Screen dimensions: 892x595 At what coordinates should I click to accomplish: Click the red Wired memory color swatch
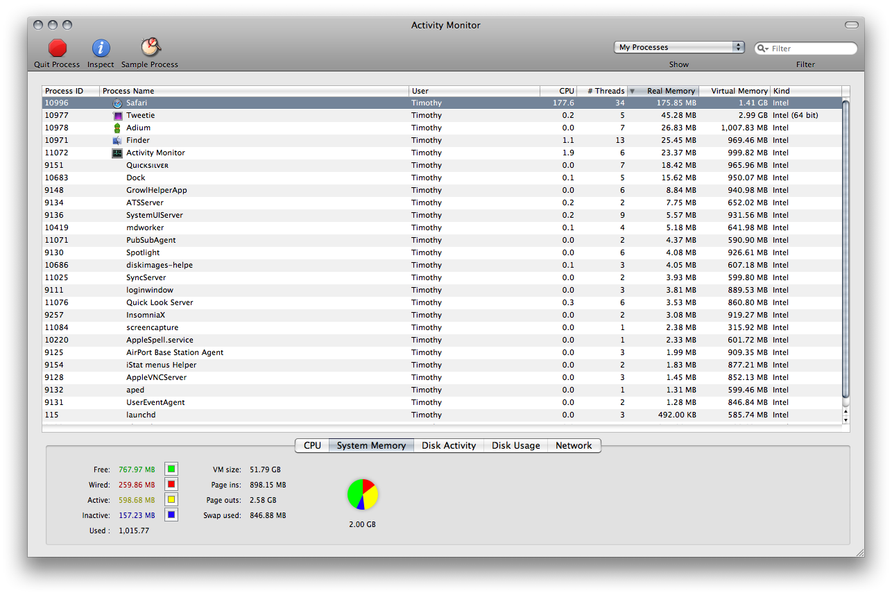pyautogui.click(x=171, y=485)
